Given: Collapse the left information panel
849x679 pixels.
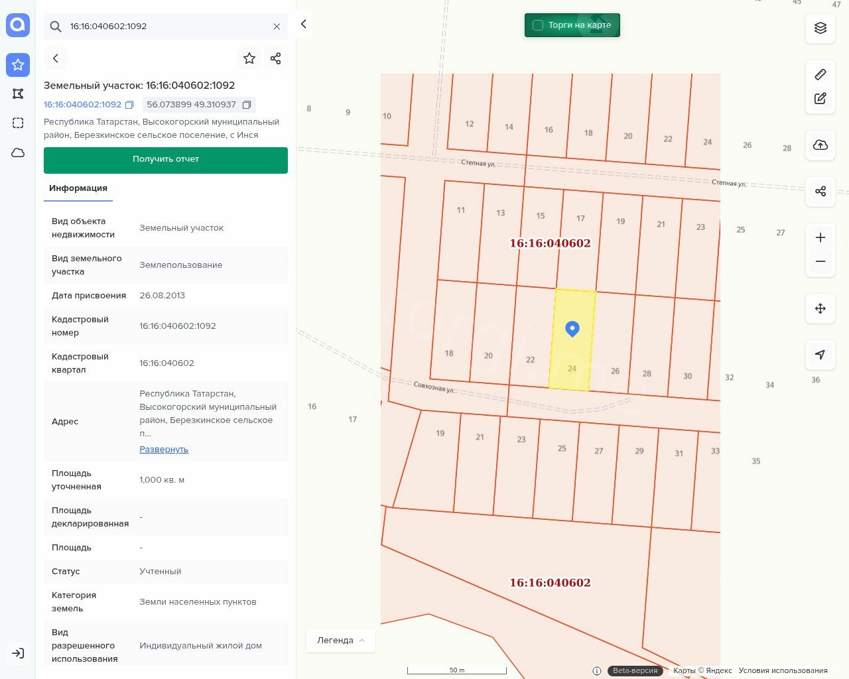Looking at the screenshot, I should pos(303,25).
